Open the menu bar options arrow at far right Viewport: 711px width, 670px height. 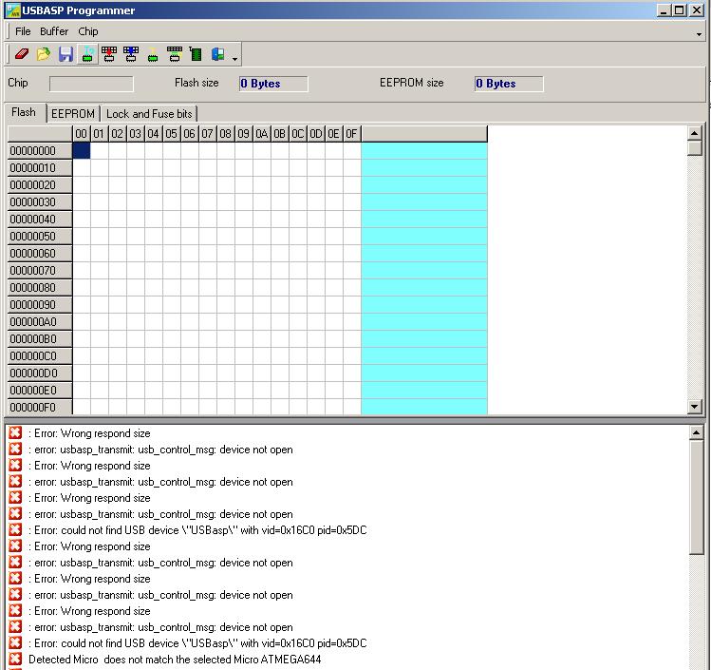click(x=699, y=34)
